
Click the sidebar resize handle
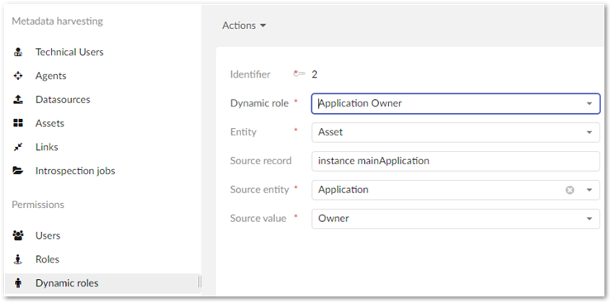tap(200, 282)
